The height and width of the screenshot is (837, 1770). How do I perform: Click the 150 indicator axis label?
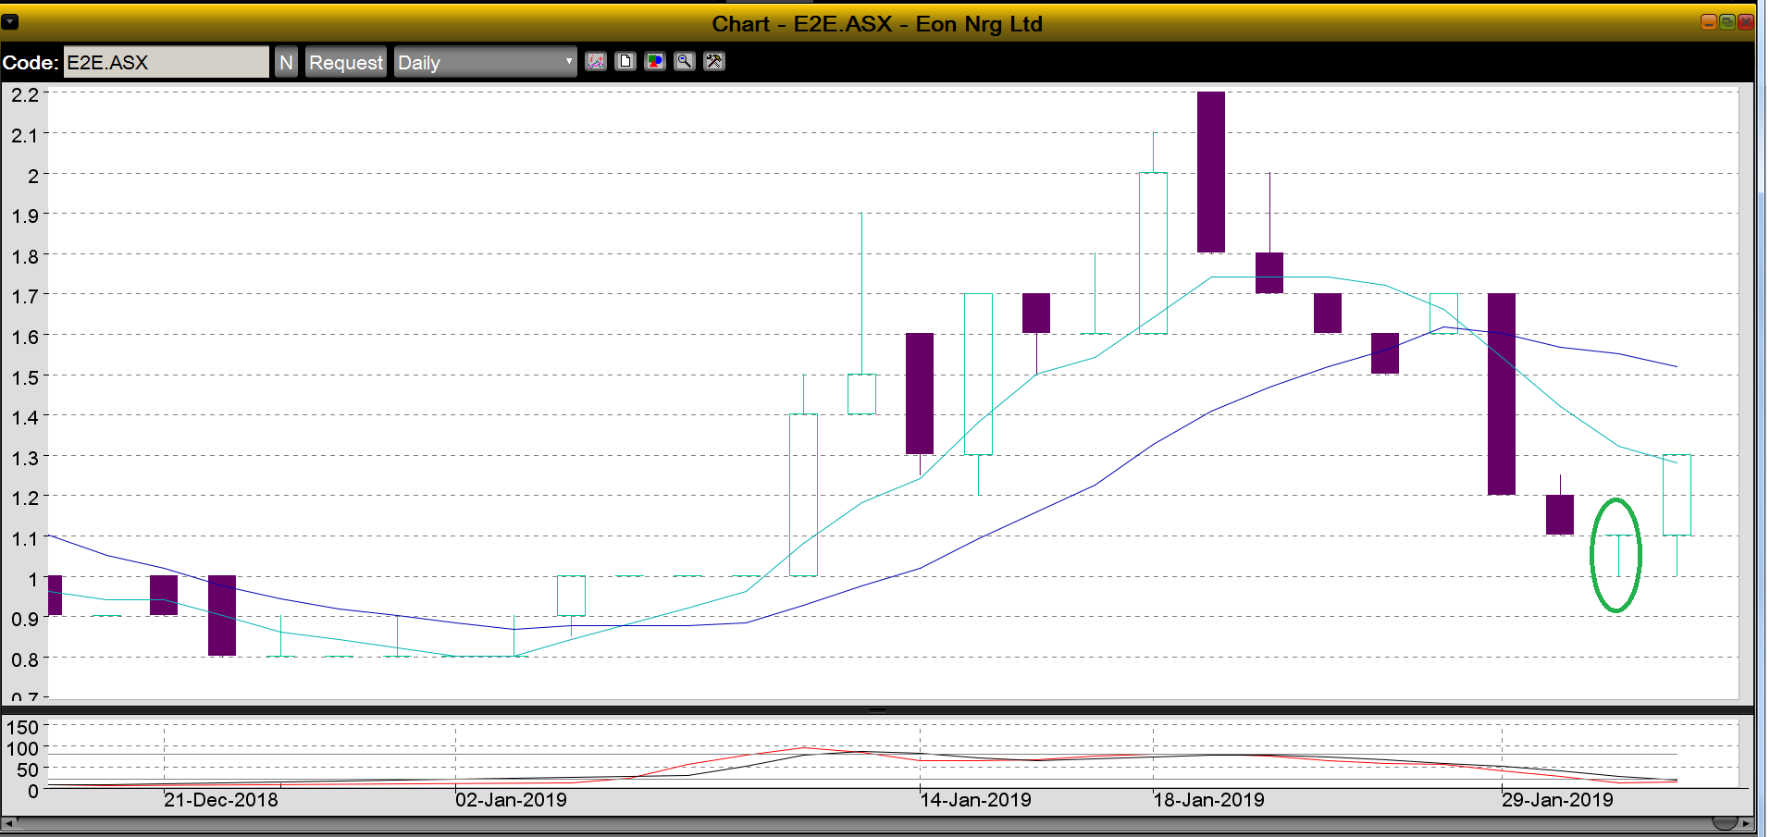coord(22,728)
